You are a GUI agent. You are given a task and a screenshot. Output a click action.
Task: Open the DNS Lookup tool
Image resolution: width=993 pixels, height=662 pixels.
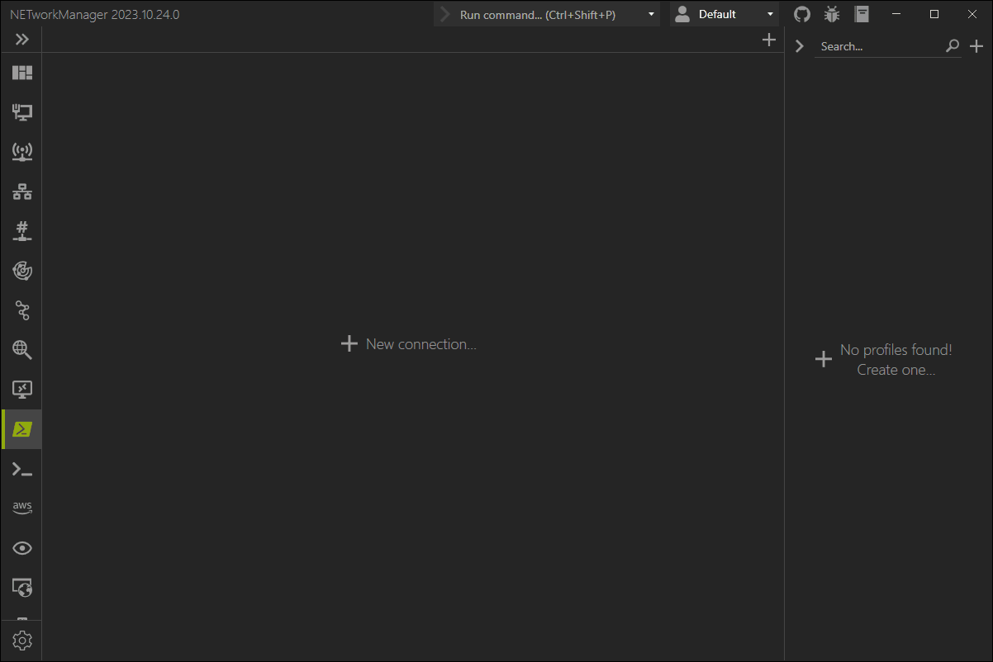tap(22, 350)
